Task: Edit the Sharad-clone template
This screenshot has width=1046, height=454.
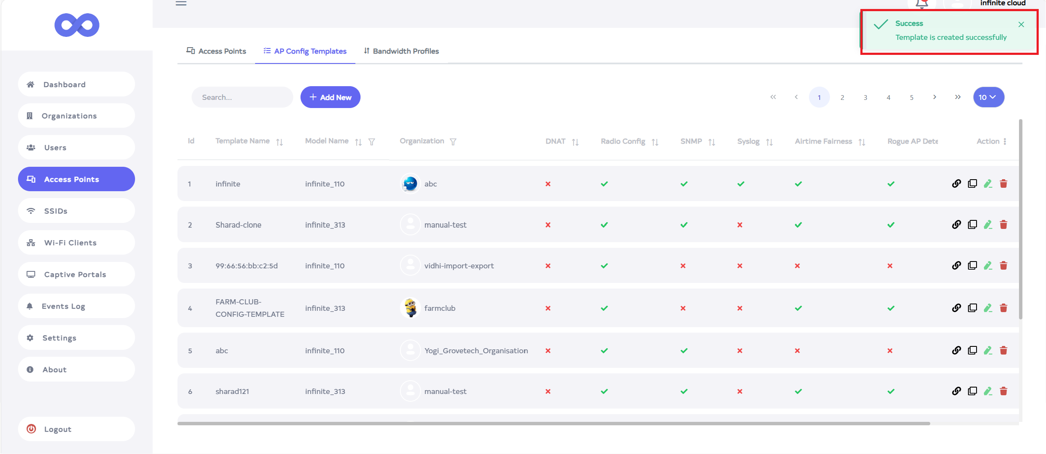Action: click(x=988, y=225)
